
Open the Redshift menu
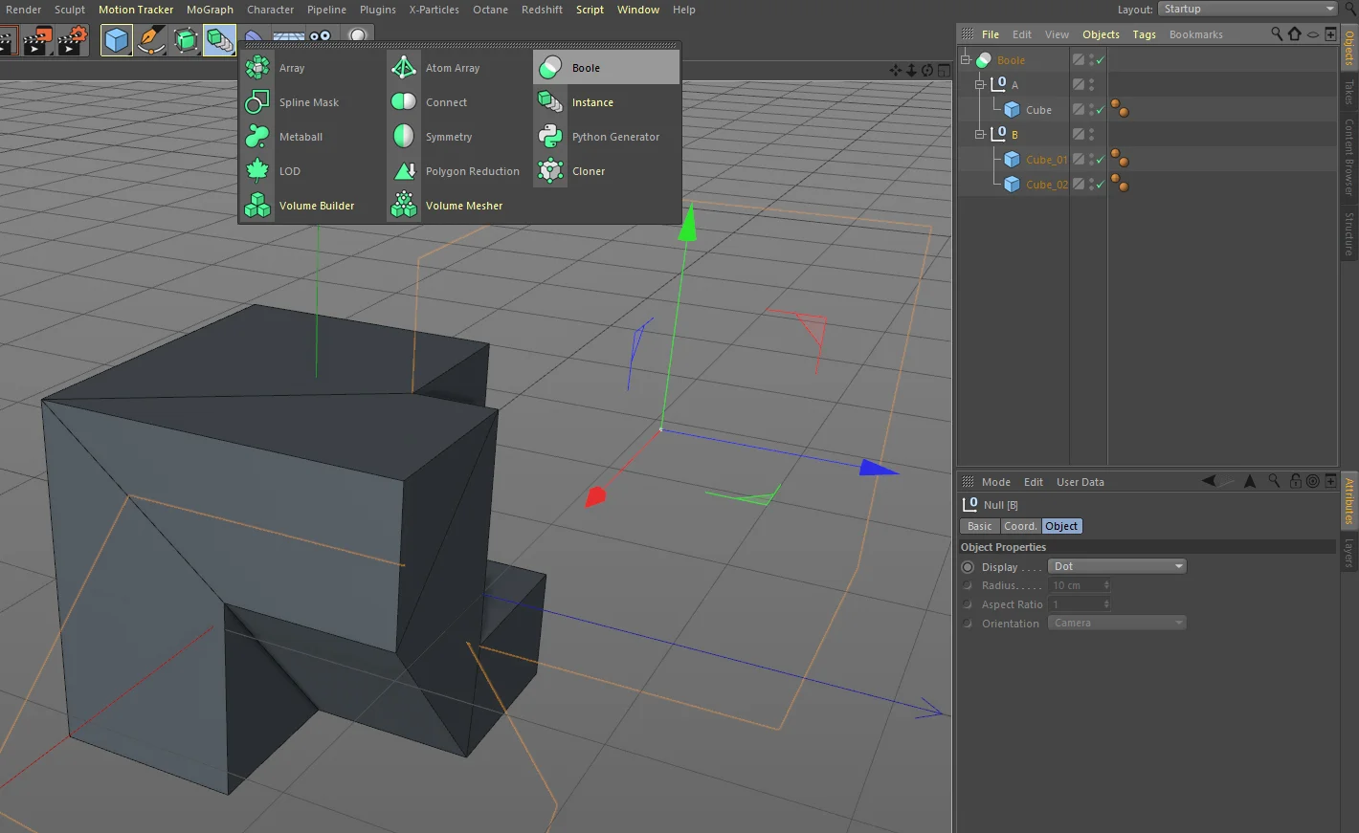(x=542, y=10)
